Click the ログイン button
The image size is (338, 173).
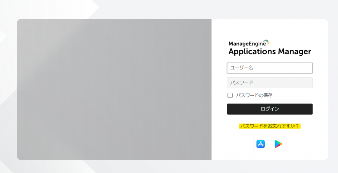[x=270, y=109]
